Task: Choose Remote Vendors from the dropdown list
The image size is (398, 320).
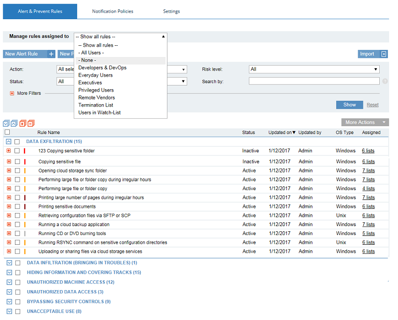Action: (96, 98)
